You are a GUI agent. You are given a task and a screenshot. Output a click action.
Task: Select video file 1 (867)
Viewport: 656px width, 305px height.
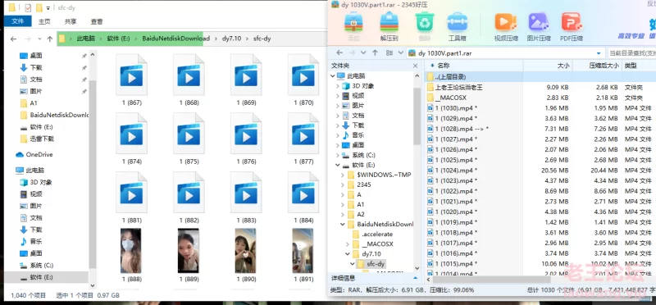point(132,80)
